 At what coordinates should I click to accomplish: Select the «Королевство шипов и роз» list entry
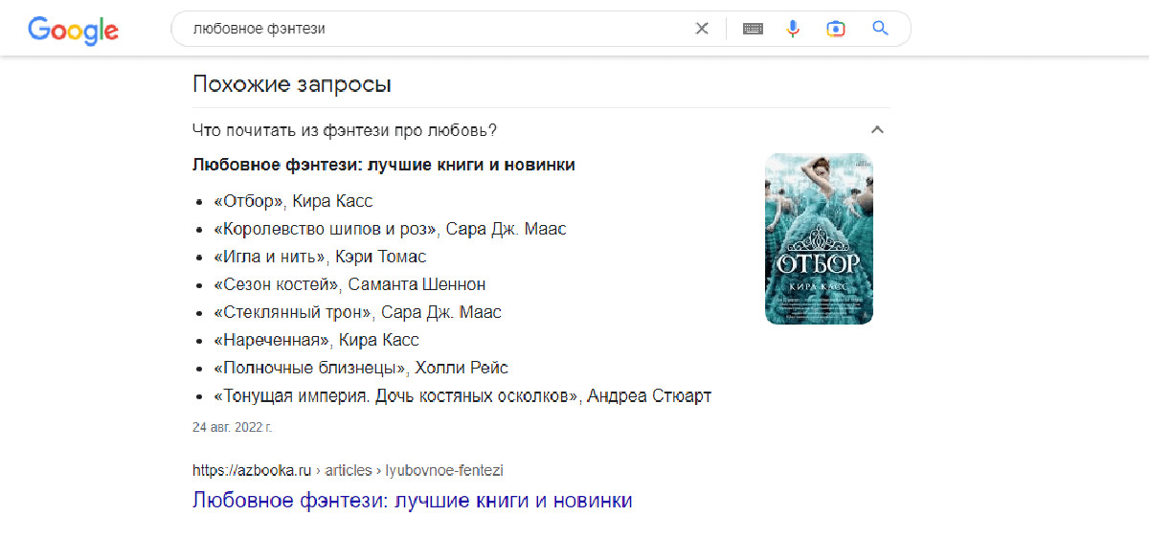point(390,230)
